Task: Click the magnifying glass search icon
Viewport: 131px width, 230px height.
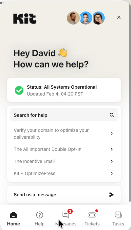Action: (x=112, y=115)
